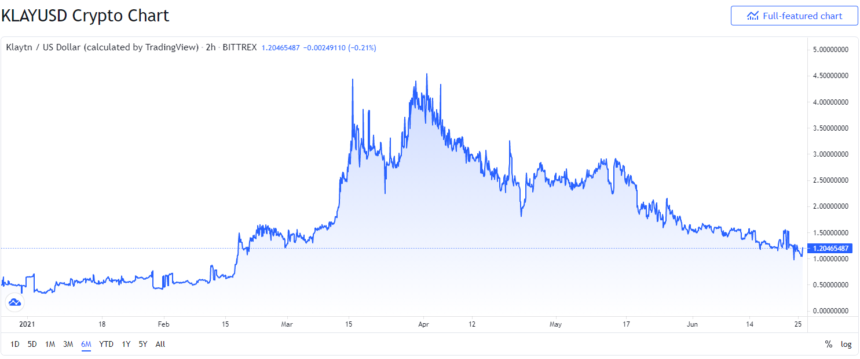Toggle log scale mode
The width and height of the screenshot is (860, 359).
tap(846, 345)
